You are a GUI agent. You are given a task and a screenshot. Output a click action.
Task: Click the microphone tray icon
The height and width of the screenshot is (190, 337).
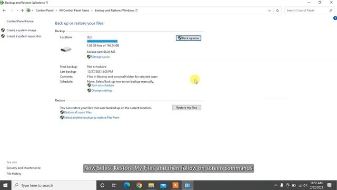282,185
